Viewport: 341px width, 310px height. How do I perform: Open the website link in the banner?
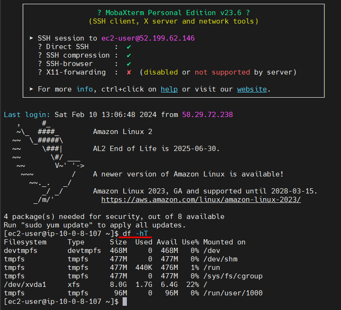(x=252, y=89)
